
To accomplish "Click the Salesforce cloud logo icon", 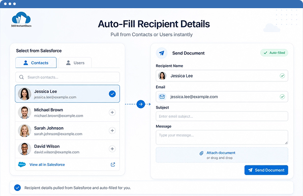I will [22, 164].
